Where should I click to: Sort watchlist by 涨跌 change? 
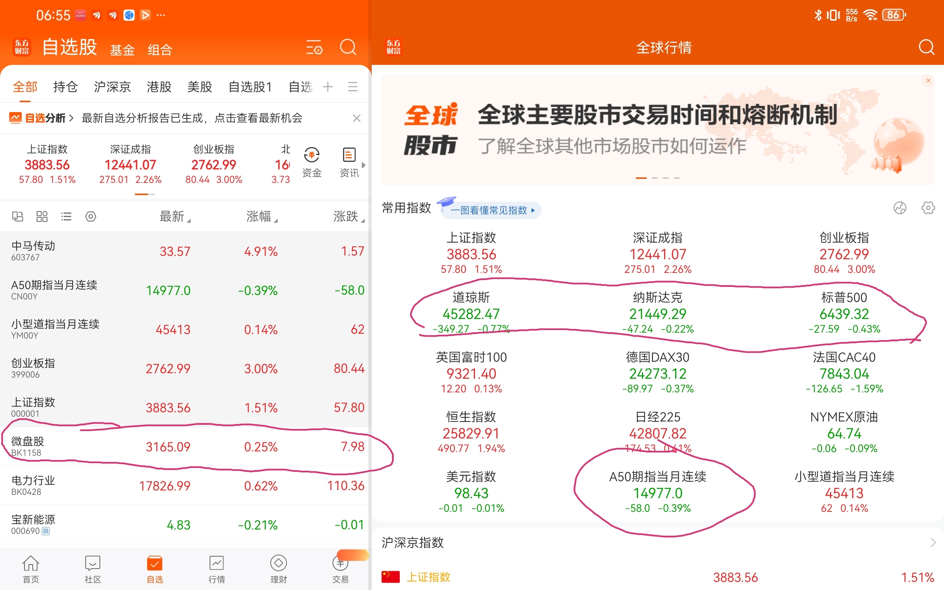click(x=349, y=216)
